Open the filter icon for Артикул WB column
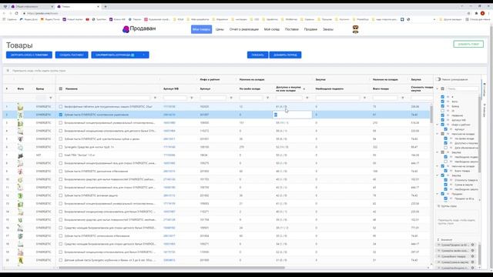The width and height of the screenshot is (493, 277). point(192,98)
